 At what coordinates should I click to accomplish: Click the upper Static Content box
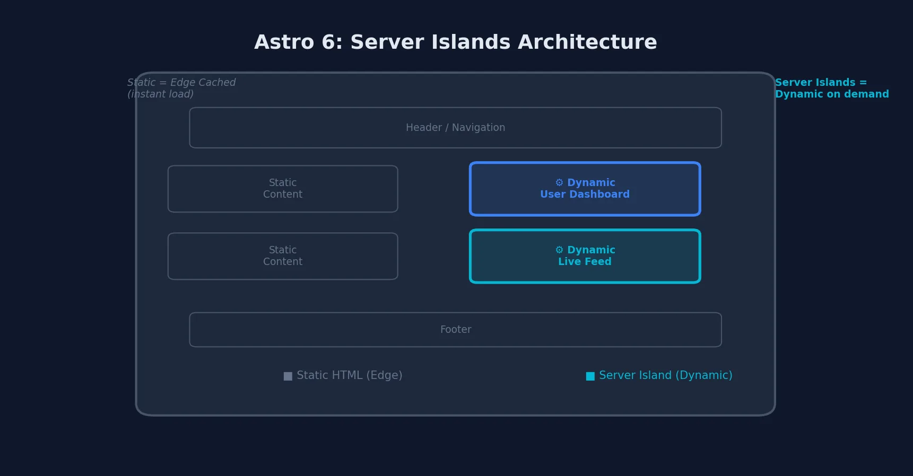coord(283,189)
